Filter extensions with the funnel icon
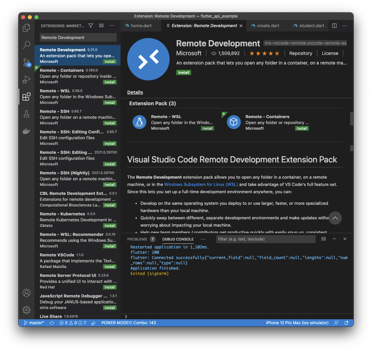The height and width of the screenshot is (351, 372). 91,25
